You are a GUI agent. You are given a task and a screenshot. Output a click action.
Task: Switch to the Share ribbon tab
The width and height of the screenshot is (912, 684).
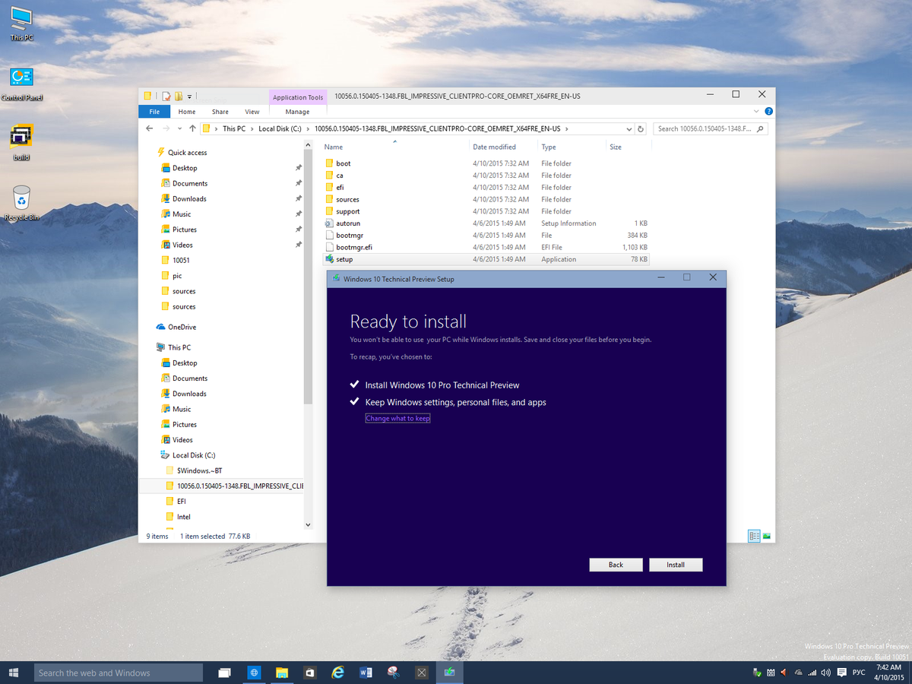pyautogui.click(x=220, y=112)
